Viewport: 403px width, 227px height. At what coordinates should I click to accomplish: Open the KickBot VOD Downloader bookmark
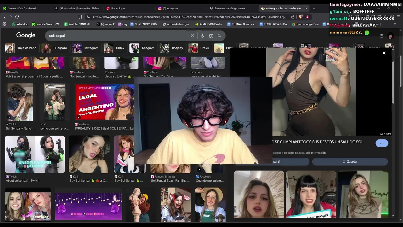209,24
